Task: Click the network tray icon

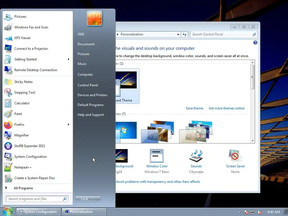Action: [253, 212]
